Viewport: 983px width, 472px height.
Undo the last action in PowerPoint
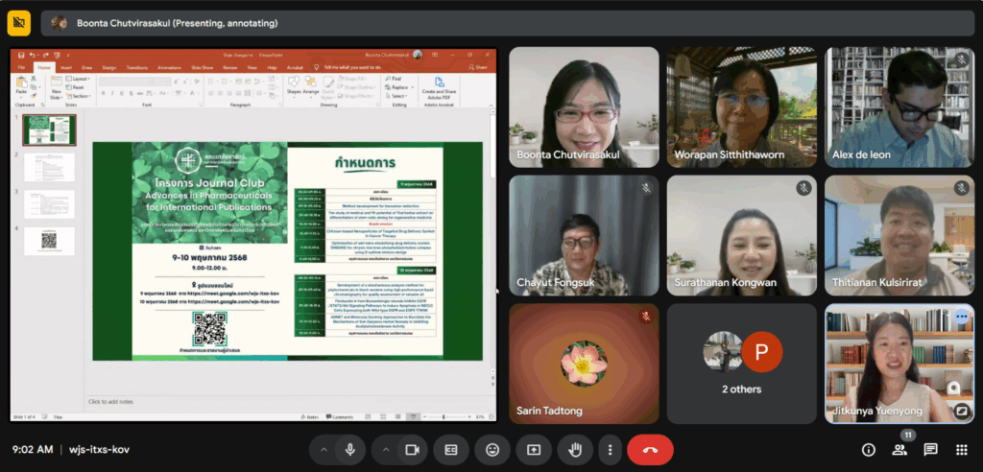[x=32, y=55]
